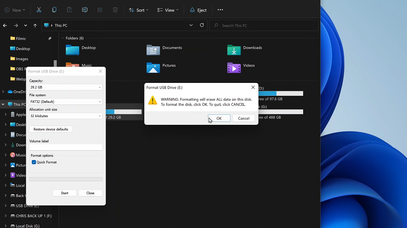
Task: Go back with the left arrow
Action: pos(5,25)
